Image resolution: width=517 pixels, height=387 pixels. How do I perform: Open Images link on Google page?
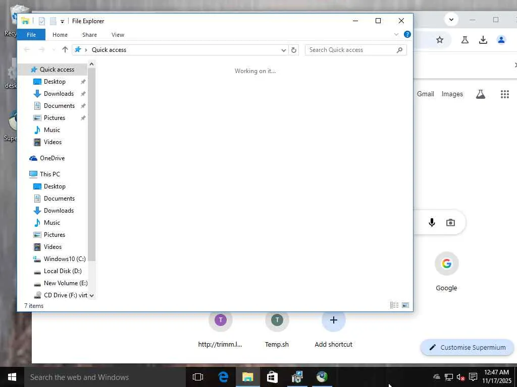pyautogui.click(x=452, y=94)
